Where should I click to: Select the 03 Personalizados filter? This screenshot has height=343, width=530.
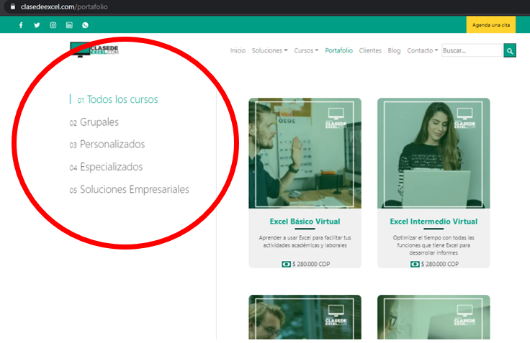107,144
